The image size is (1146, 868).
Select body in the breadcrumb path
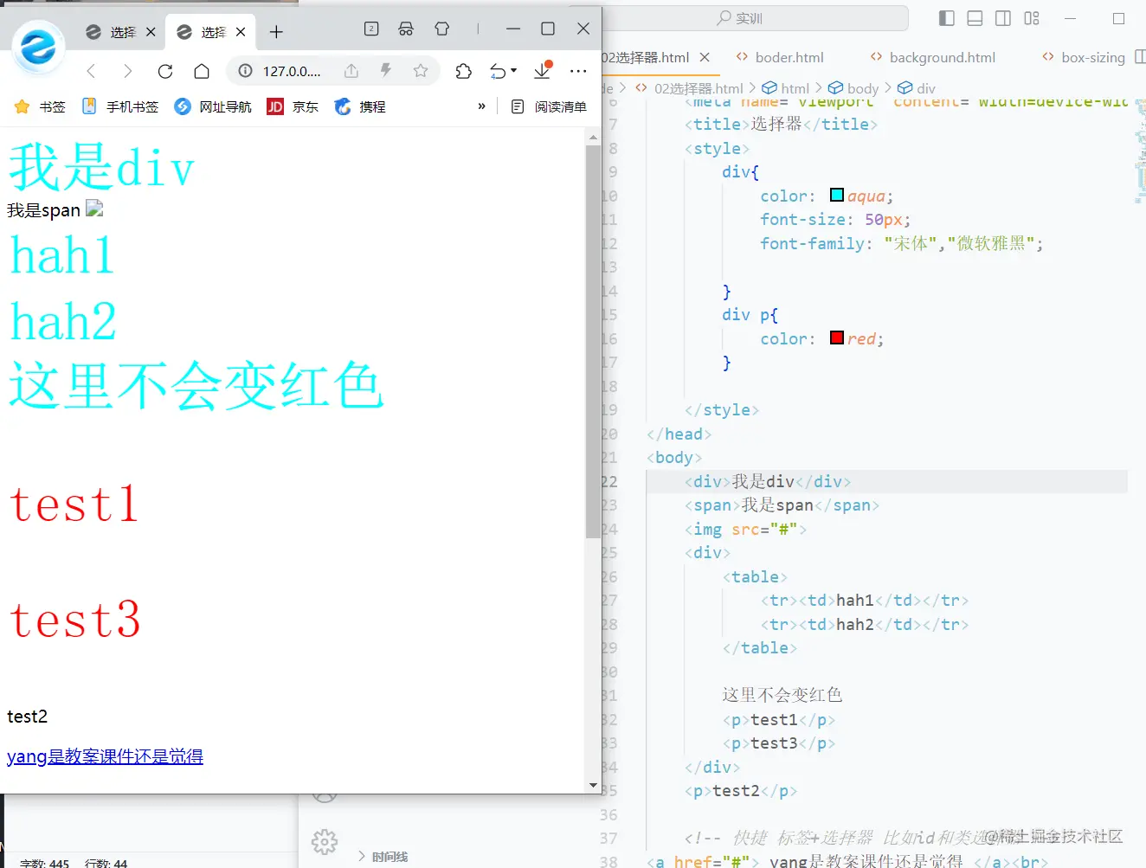(853, 88)
